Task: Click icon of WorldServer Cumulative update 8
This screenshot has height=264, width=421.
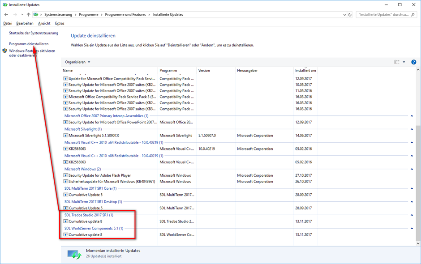Action: click(x=65, y=235)
